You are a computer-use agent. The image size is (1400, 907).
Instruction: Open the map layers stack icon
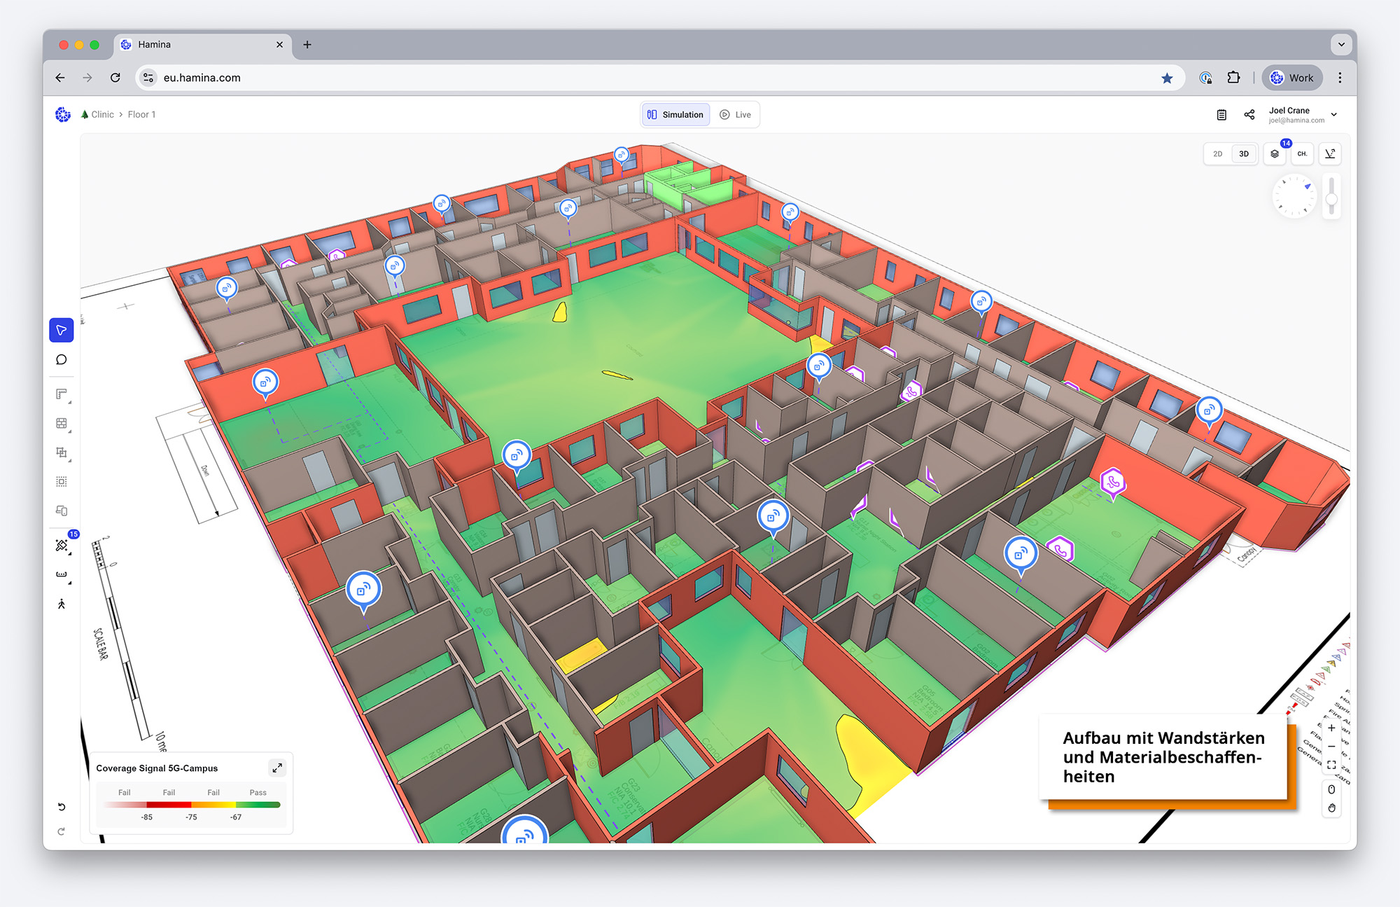[1275, 154]
